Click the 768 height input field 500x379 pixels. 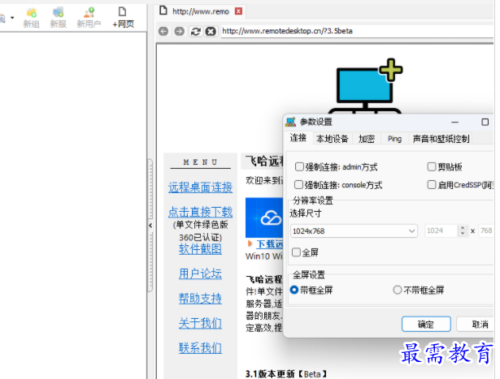pos(486,230)
